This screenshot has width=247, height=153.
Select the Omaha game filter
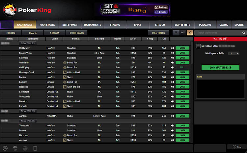pos(33,33)
